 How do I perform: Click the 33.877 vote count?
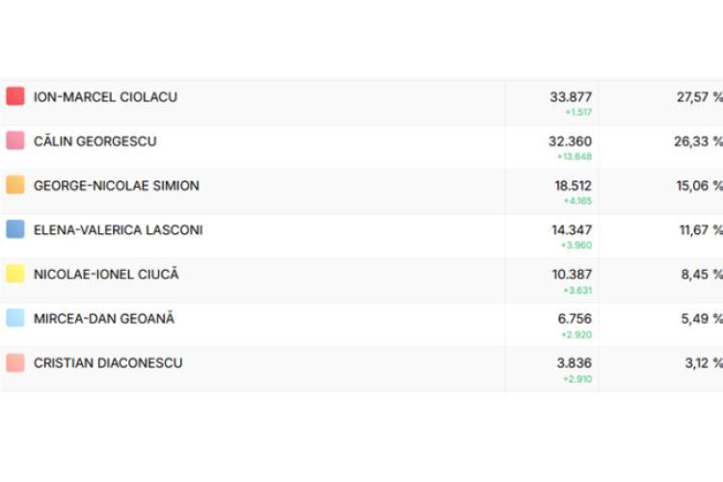571,97
